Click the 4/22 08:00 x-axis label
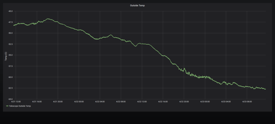This screenshot has height=124, width=275. [121, 102]
